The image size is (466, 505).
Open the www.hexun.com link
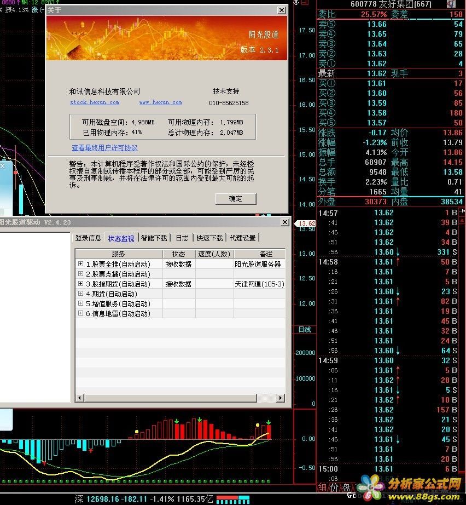160,102
